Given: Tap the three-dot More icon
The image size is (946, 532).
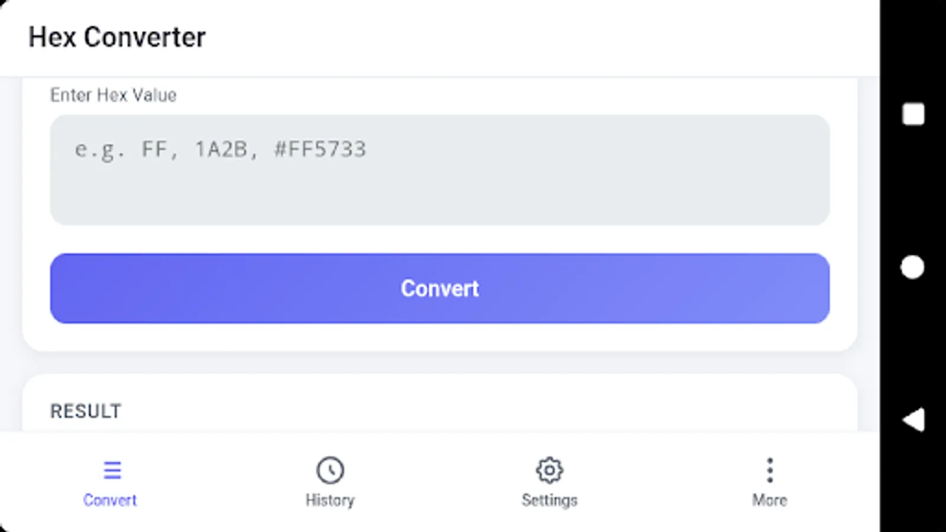Looking at the screenshot, I should pos(769,469).
